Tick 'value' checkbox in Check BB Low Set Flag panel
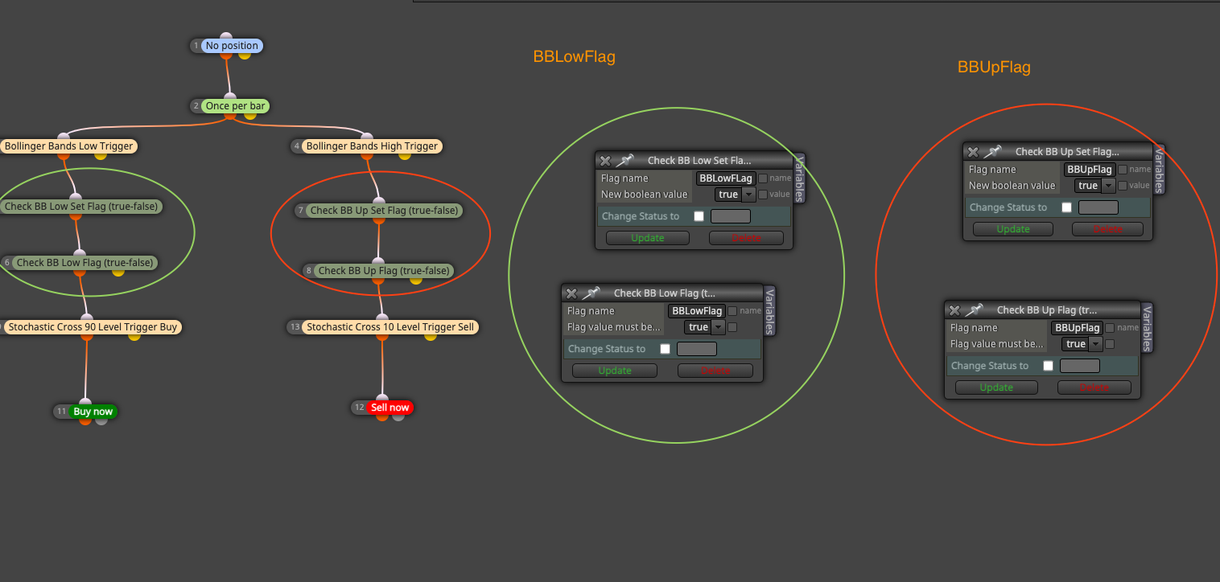1220x582 pixels. pos(763,195)
